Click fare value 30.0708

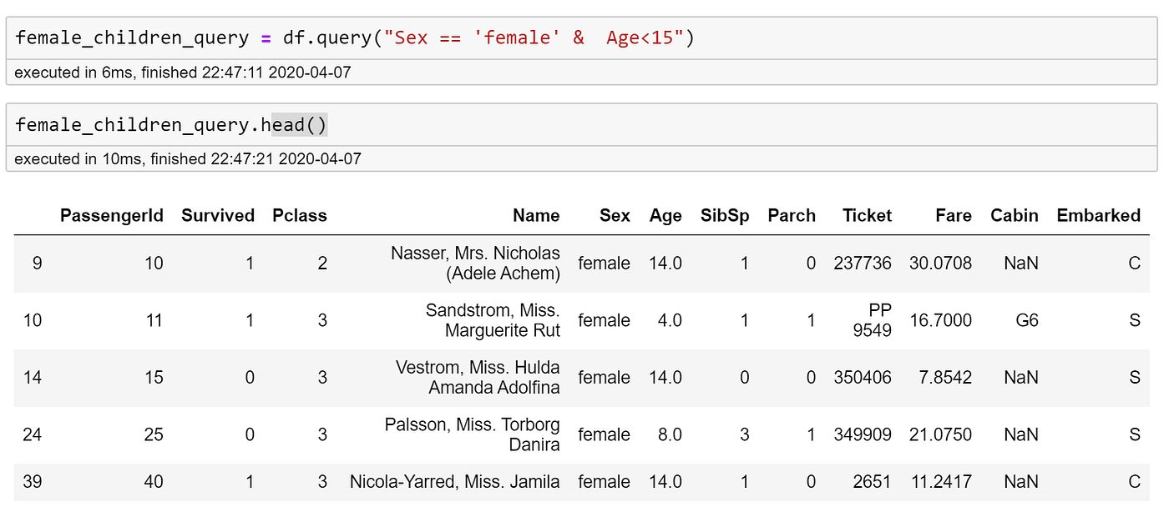coord(940,263)
